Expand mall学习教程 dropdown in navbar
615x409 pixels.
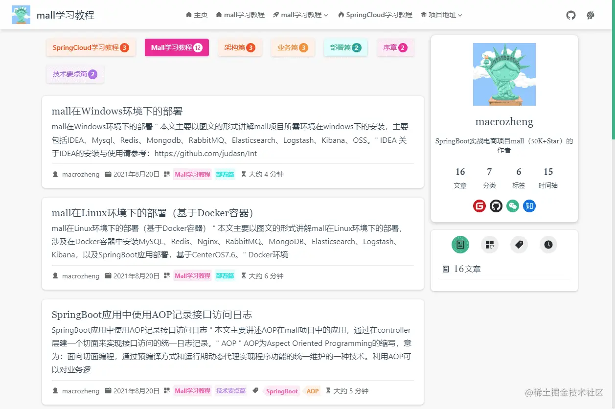pyautogui.click(x=301, y=15)
